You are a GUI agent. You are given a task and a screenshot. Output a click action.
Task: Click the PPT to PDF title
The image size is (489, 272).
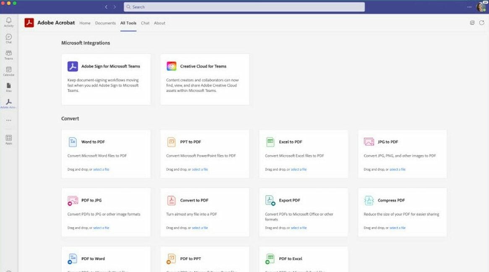point(191,142)
